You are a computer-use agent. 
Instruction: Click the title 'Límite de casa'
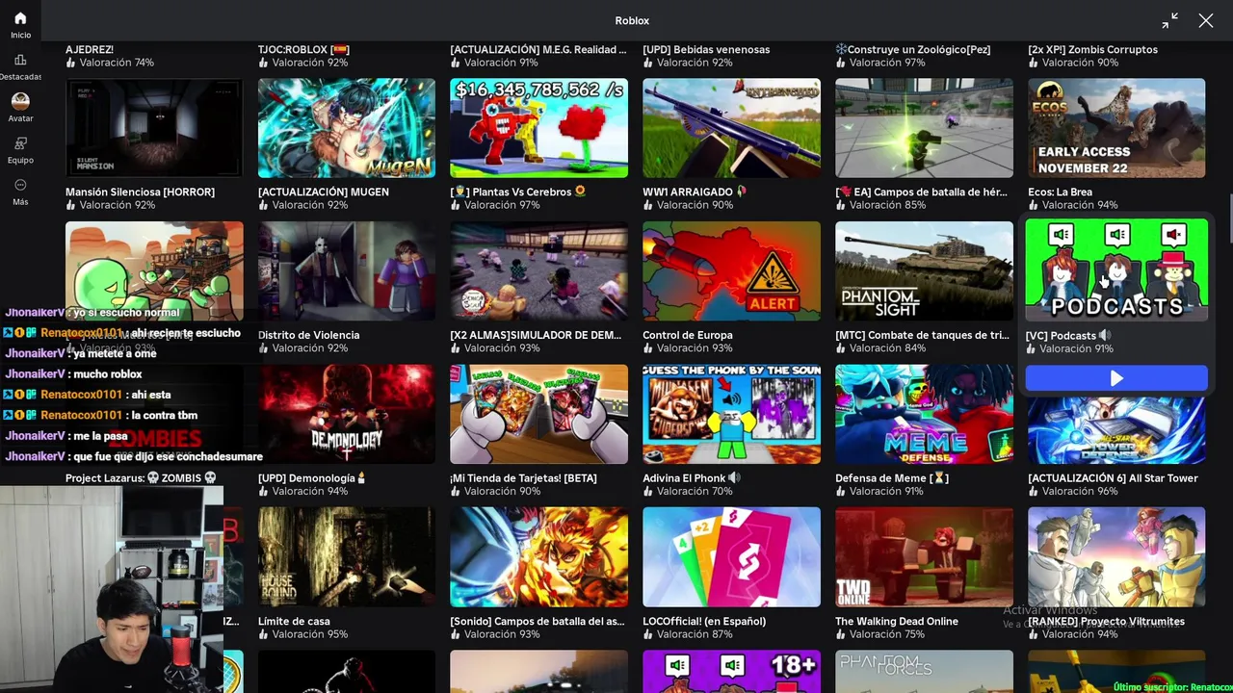click(294, 621)
